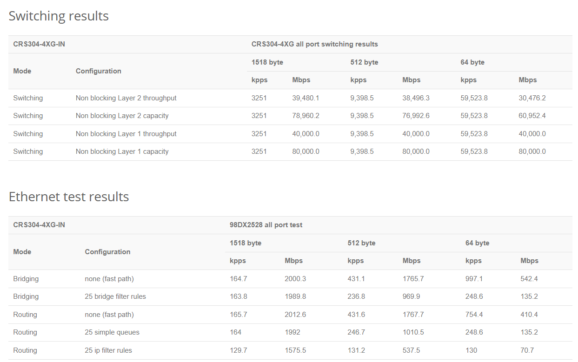This screenshot has height=362, width=578.
Task: Click the 'Switching results' heading
Action: [59, 16]
